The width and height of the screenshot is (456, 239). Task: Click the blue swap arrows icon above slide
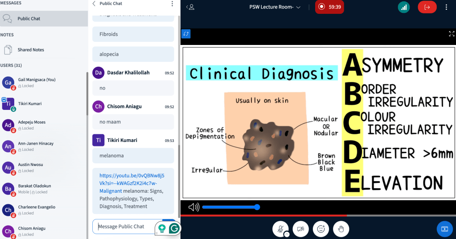(x=186, y=34)
